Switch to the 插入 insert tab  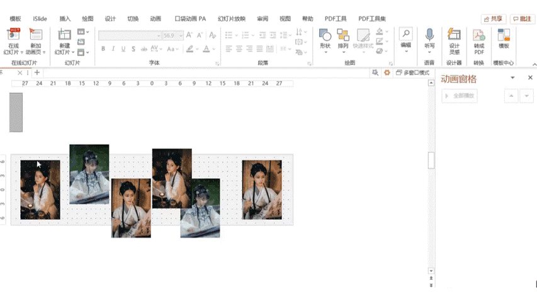point(65,19)
